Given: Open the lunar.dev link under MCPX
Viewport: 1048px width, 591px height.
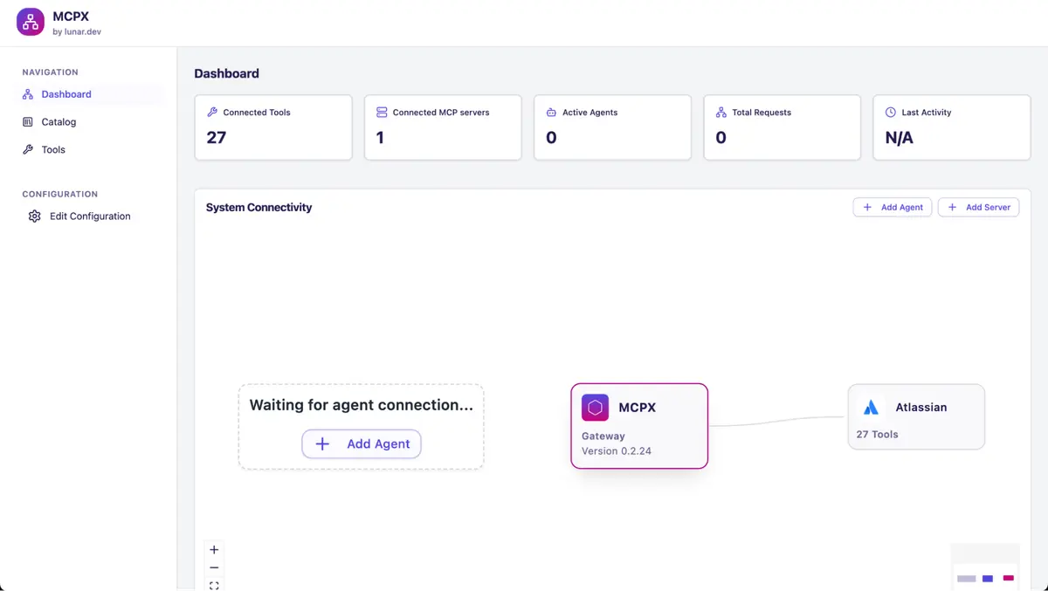Looking at the screenshot, I should pos(77,31).
